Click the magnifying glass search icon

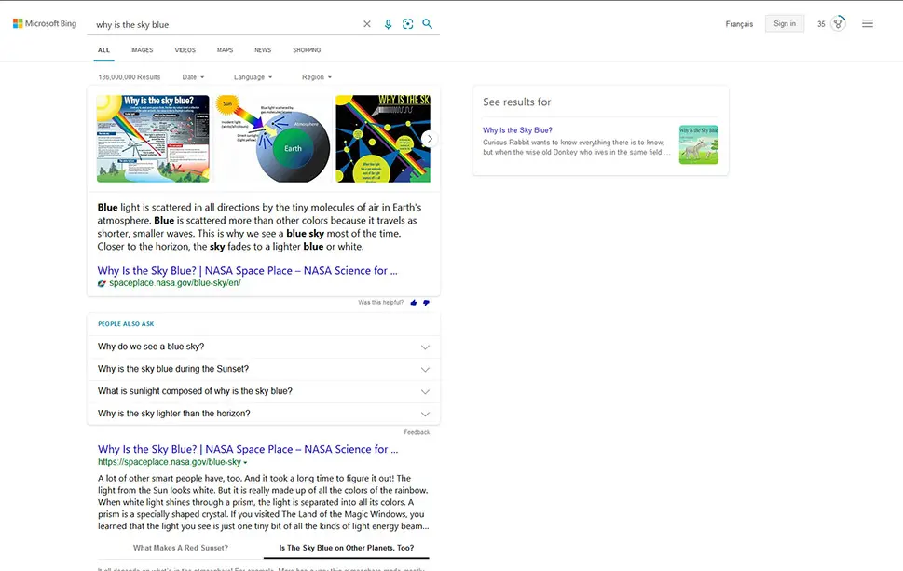coord(428,23)
